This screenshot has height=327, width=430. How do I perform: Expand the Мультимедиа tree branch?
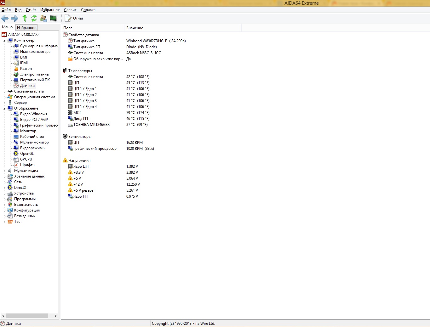click(4, 171)
